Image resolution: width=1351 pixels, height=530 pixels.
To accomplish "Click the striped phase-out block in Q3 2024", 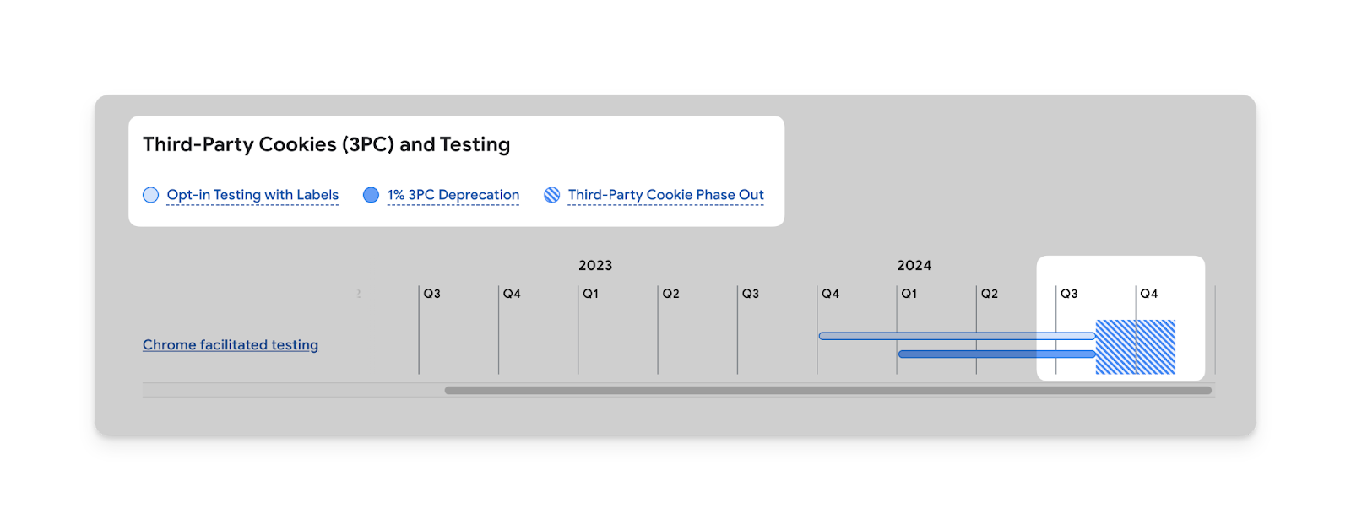I will point(1115,347).
